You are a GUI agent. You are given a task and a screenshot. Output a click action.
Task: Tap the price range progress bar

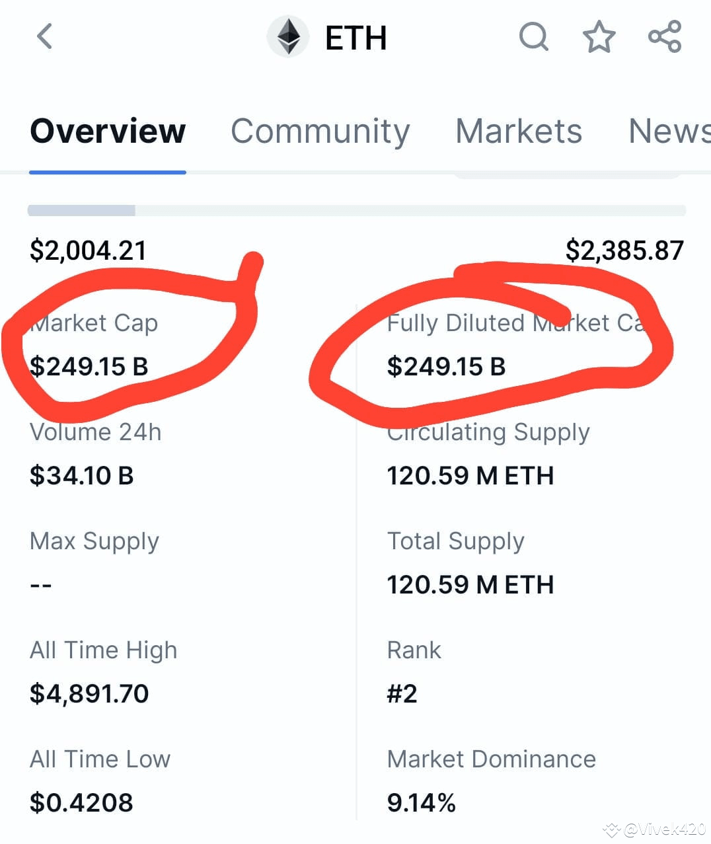click(357, 211)
